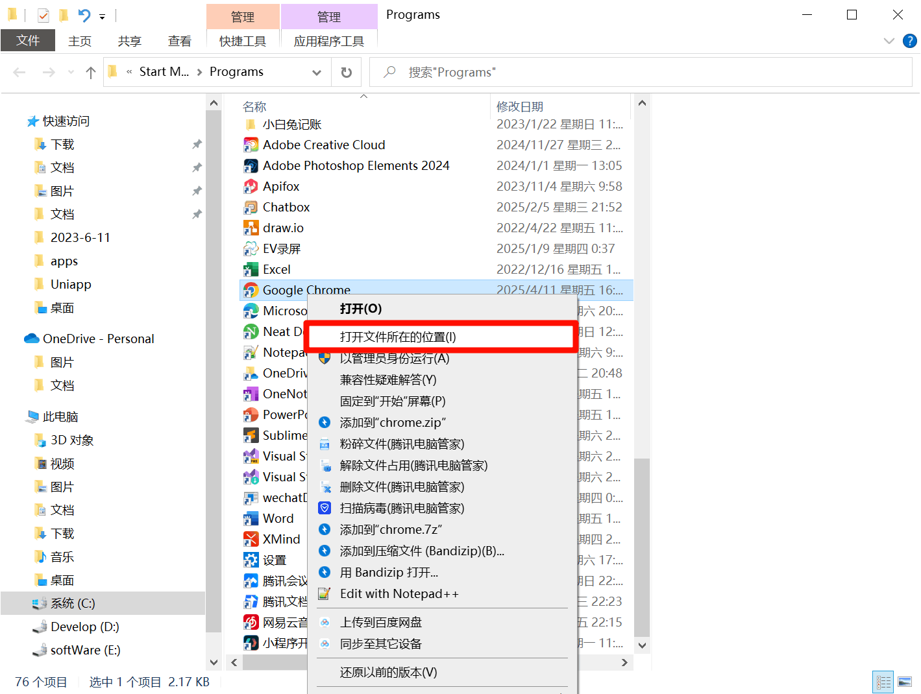Screen dimensions: 921x694
Task: Click the refresh button beside address bar
Action: pos(347,72)
